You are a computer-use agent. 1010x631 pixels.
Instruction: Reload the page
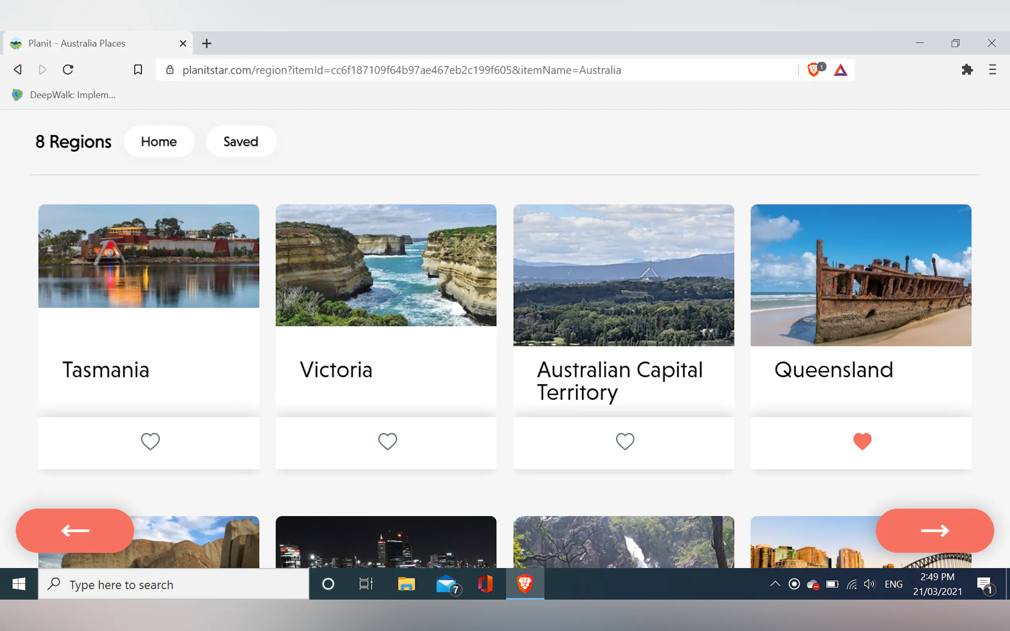68,70
